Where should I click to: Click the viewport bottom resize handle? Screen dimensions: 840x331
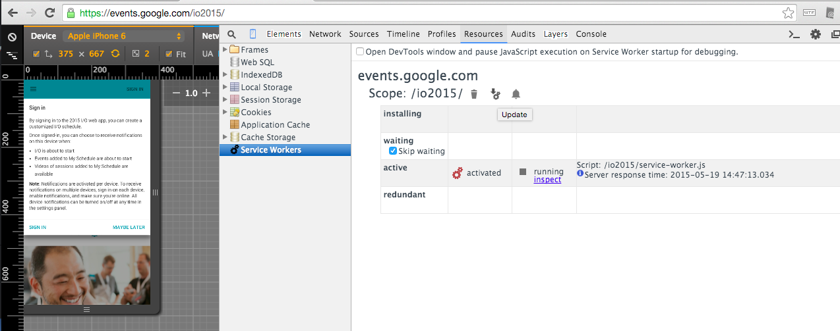tap(86, 309)
